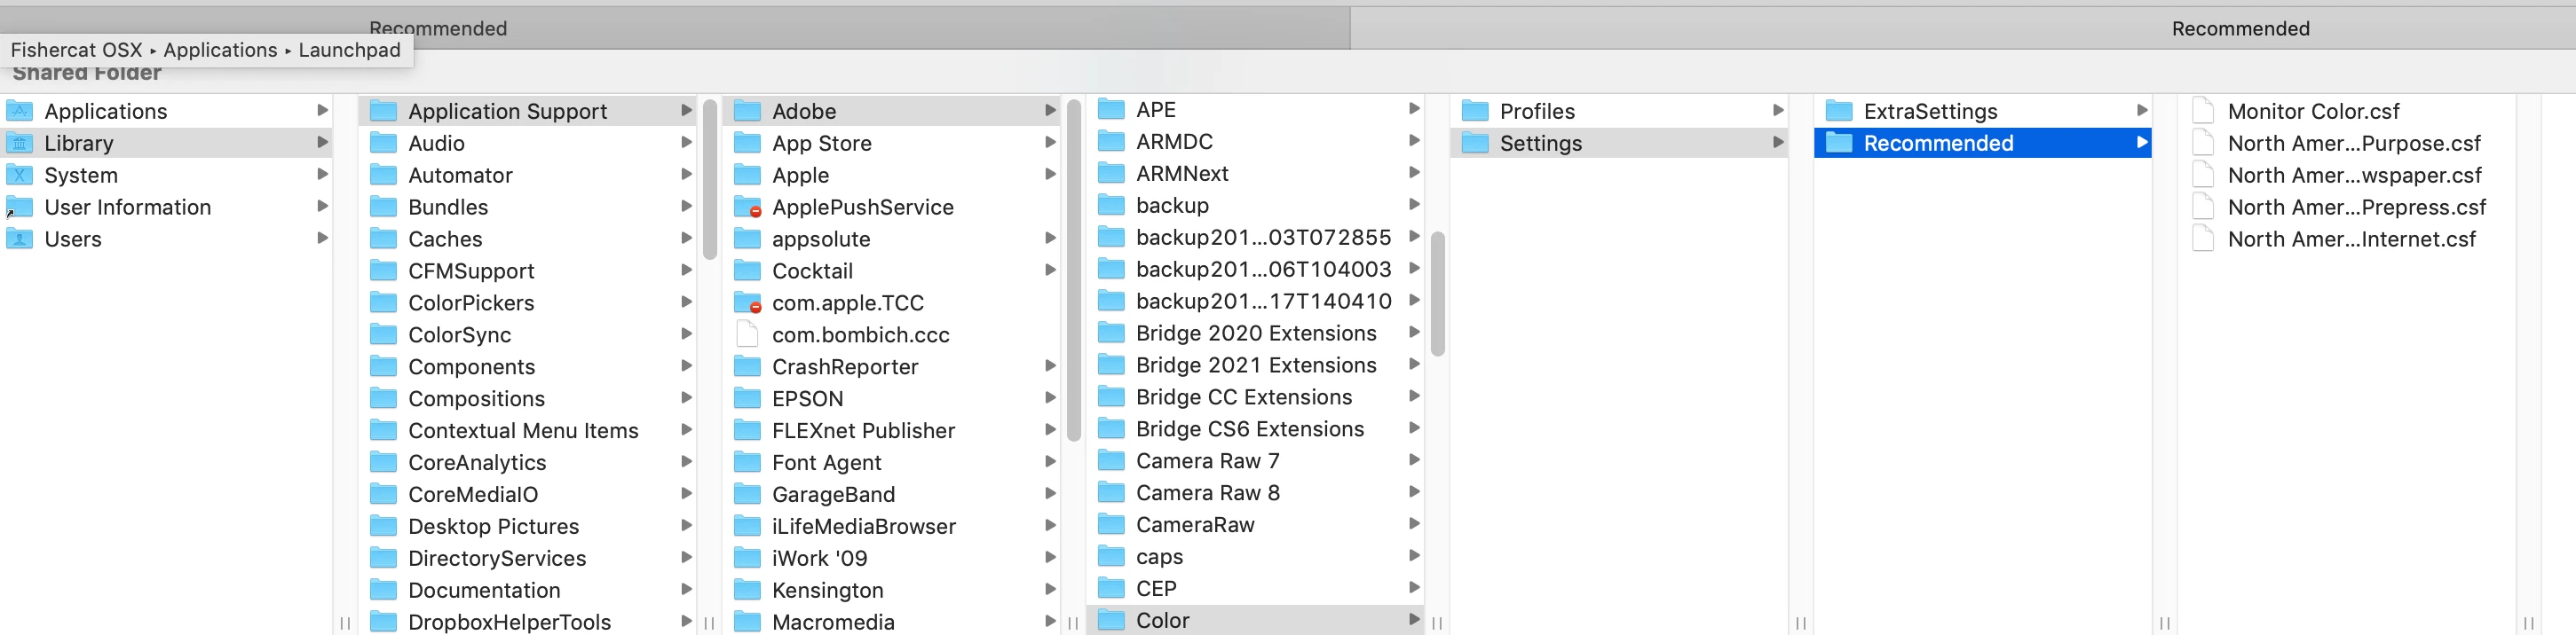Select the iWork '09 folder
The image size is (2576, 635).
(893, 558)
